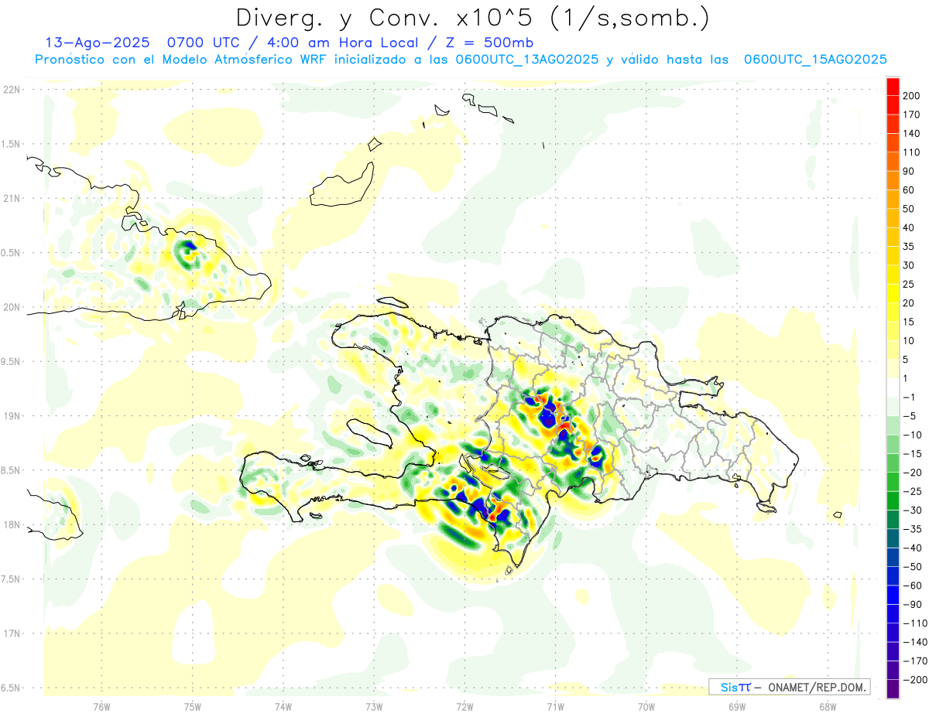
Task: Click the '1.5N' latitude label
Action: tap(11, 144)
